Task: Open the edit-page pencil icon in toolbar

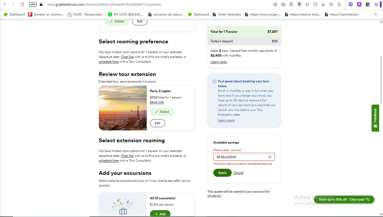Action: pos(275,4)
